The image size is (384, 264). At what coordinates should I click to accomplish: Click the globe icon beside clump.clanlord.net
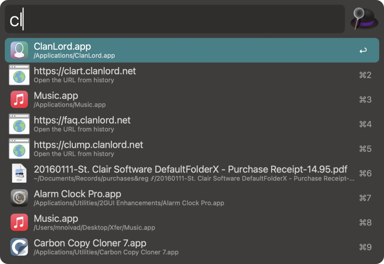[x=19, y=149]
